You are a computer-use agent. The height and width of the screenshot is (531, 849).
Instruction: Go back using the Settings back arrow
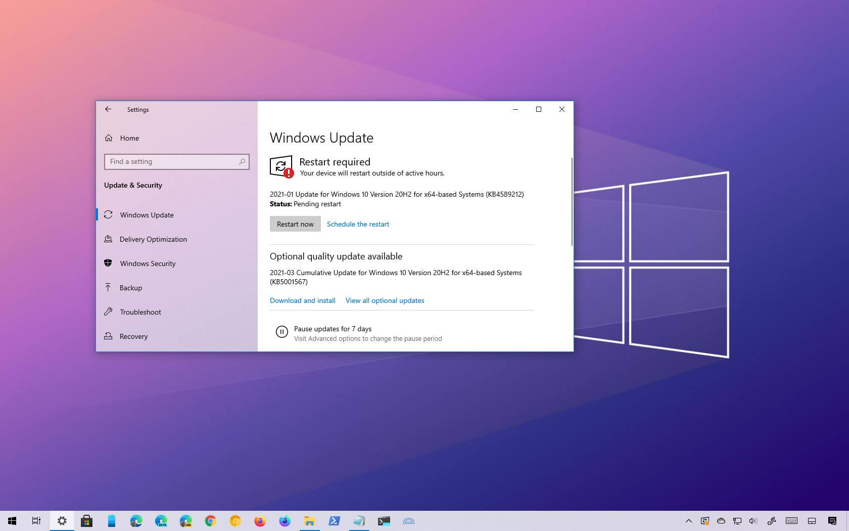[108, 109]
